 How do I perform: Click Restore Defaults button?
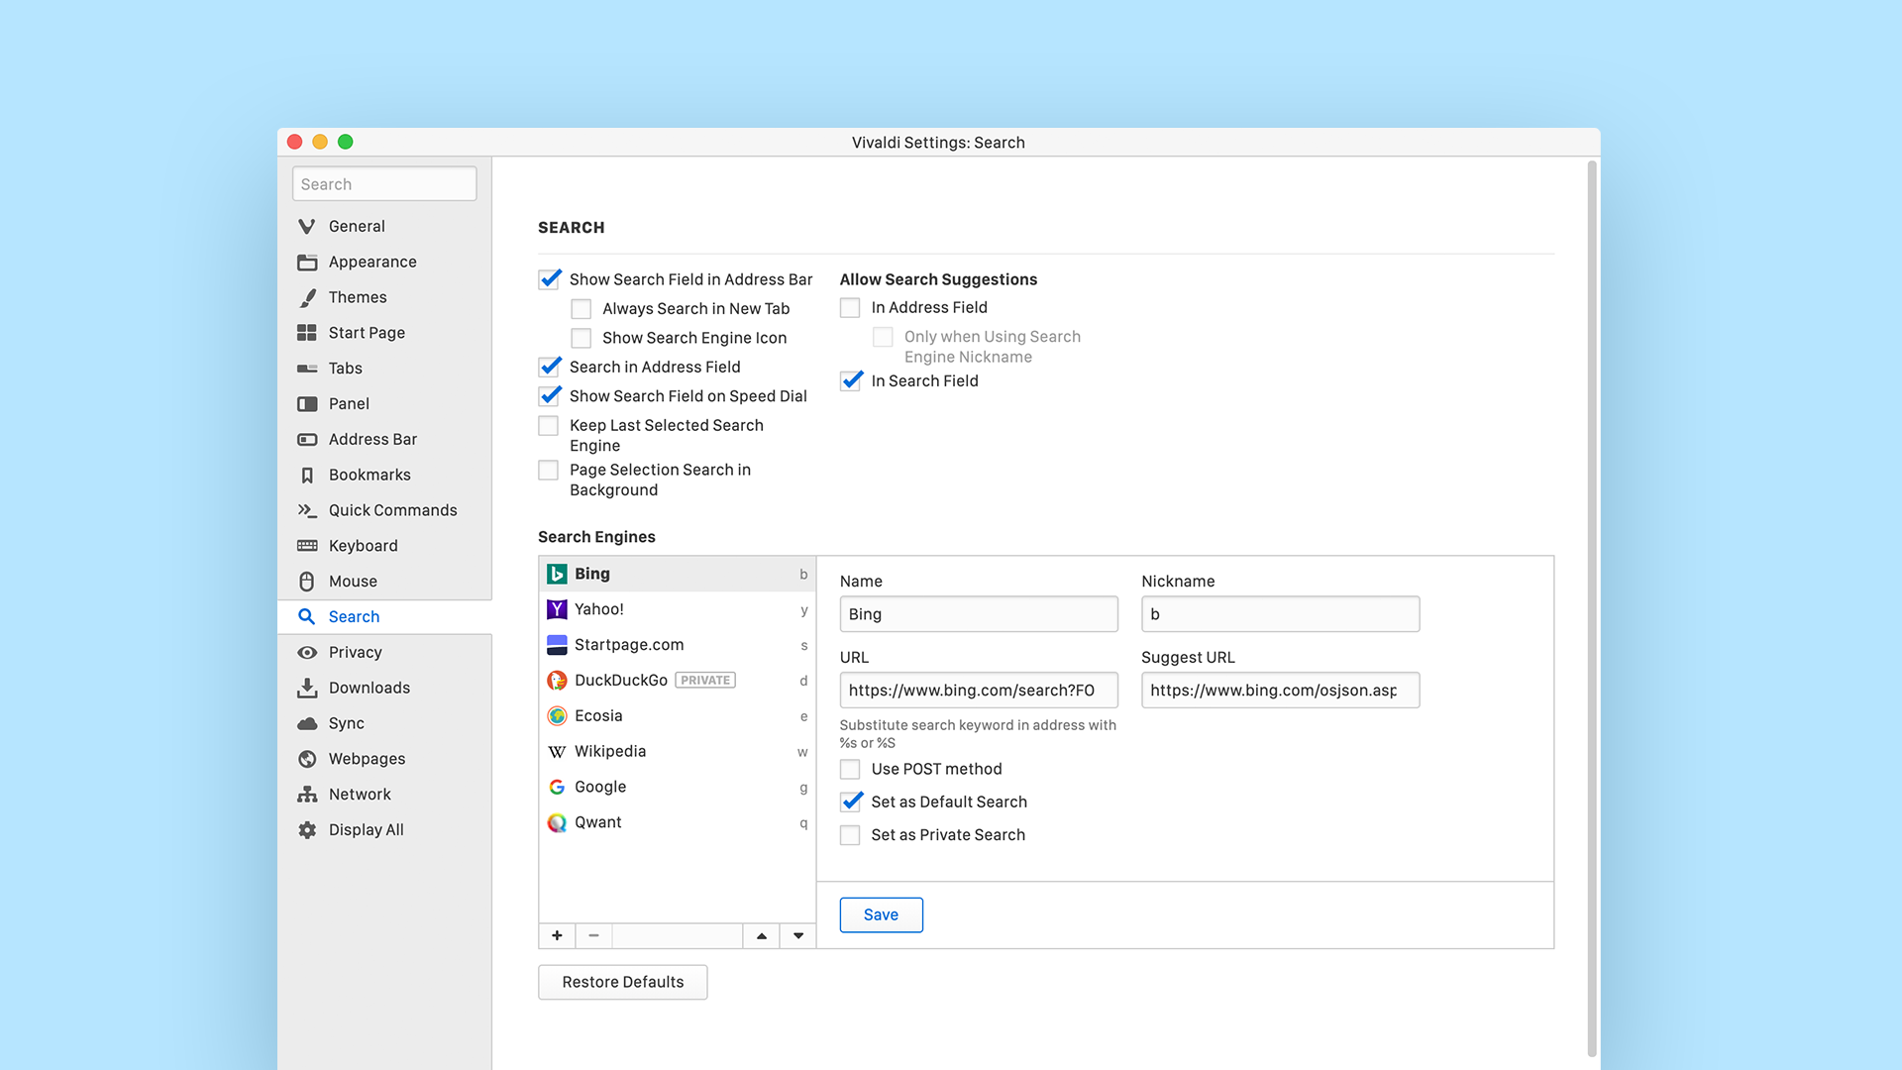click(622, 981)
